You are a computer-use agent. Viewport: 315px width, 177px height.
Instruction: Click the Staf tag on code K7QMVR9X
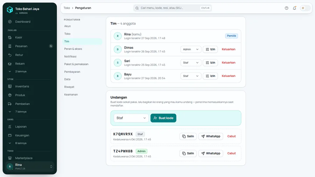tap(140, 134)
